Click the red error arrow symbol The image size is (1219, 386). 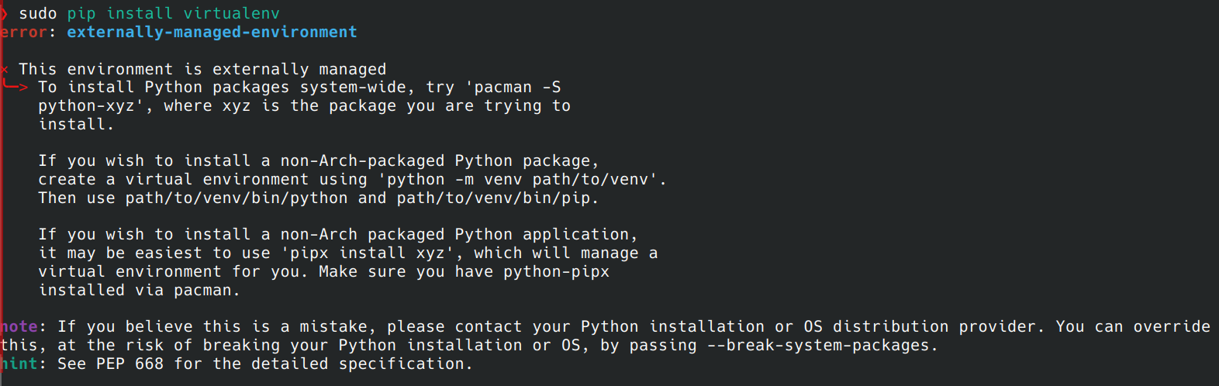[15, 87]
